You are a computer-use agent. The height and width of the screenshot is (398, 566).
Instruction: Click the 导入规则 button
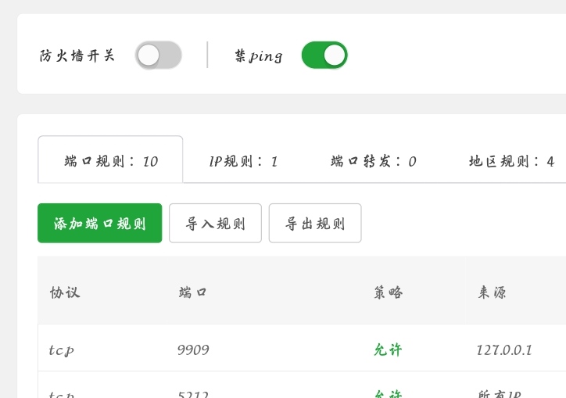(215, 223)
